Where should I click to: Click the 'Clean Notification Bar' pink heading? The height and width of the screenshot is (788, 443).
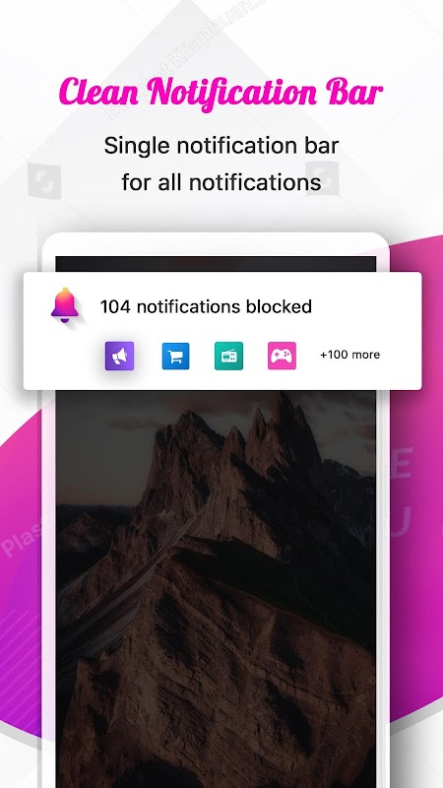pyautogui.click(x=221, y=93)
